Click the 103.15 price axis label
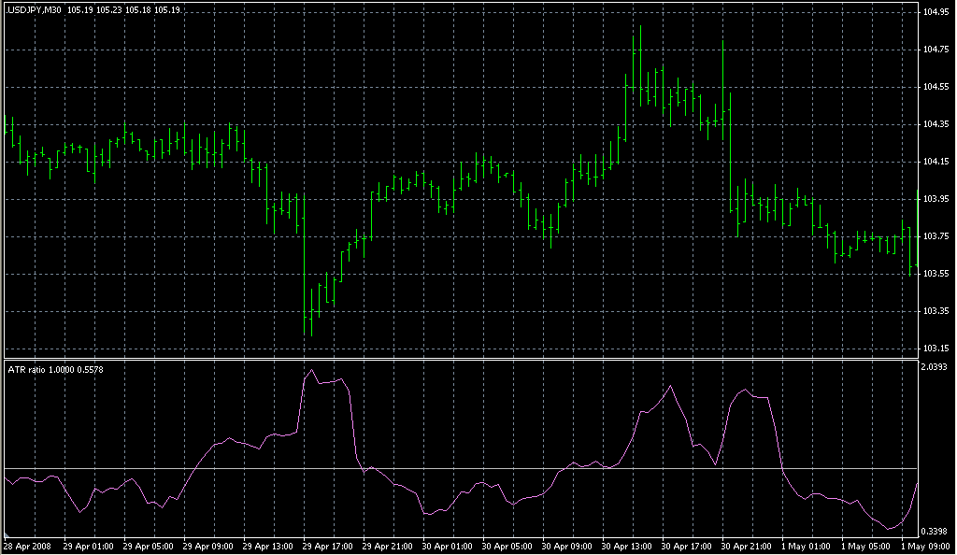 (937, 349)
